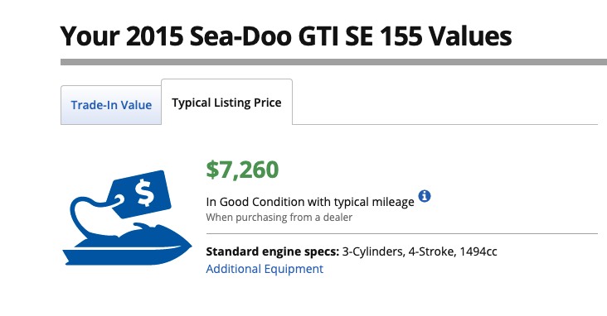
Task: Click the Sea-Doo GTI SE 155 Values heading
Action: point(286,36)
